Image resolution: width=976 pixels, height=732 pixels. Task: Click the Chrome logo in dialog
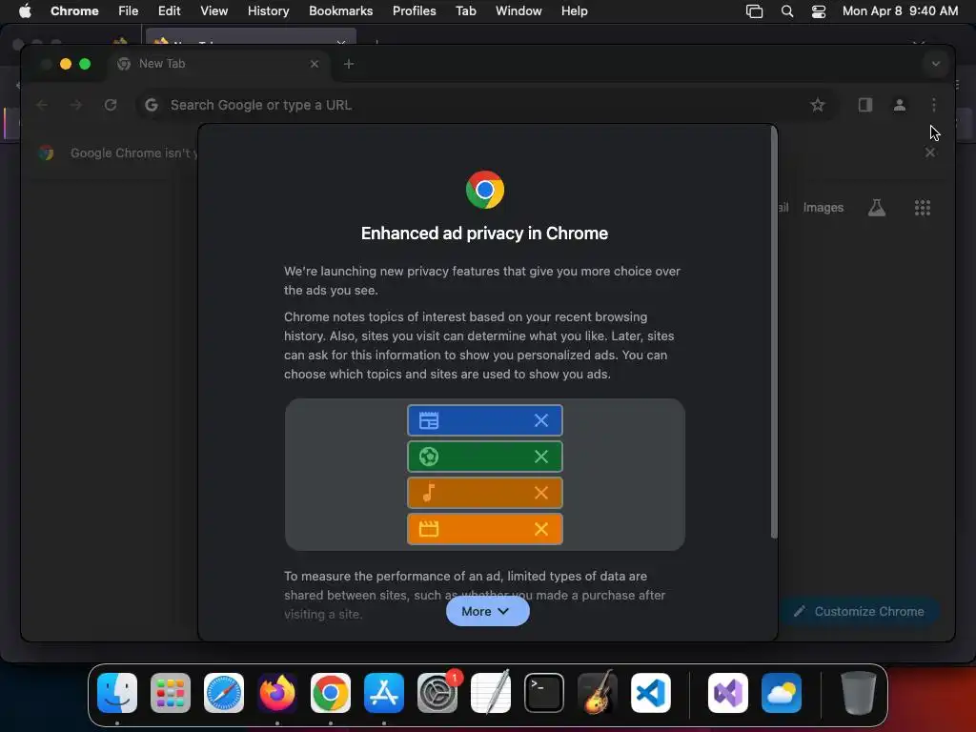coord(485,190)
